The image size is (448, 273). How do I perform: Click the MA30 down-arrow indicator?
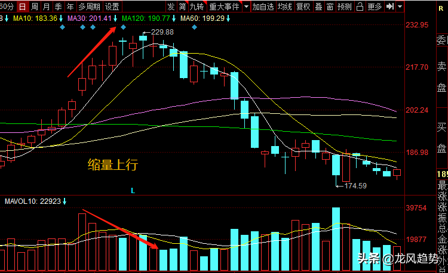click(x=115, y=18)
